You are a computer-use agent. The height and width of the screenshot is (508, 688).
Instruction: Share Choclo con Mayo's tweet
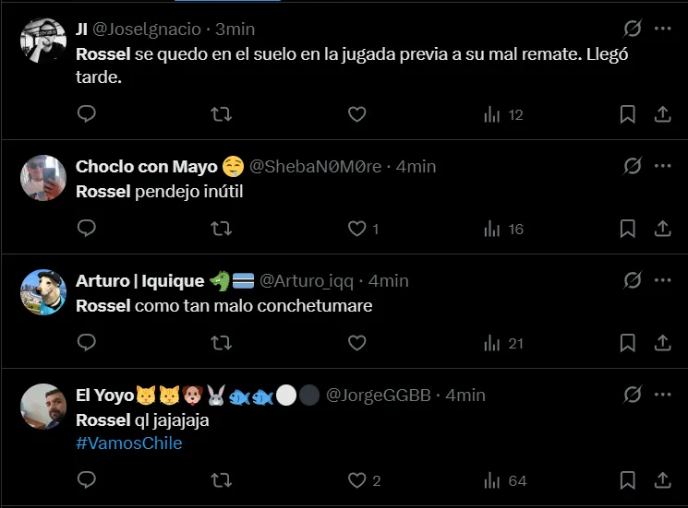[x=662, y=229]
